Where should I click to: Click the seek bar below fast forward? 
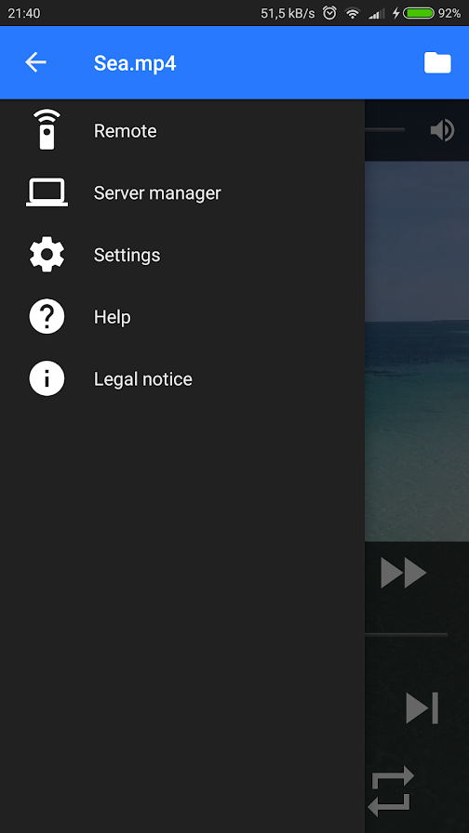click(x=407, y=634)
